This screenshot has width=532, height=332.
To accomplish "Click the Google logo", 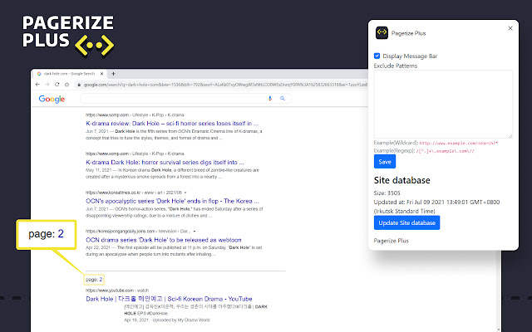I will point(52,100).
